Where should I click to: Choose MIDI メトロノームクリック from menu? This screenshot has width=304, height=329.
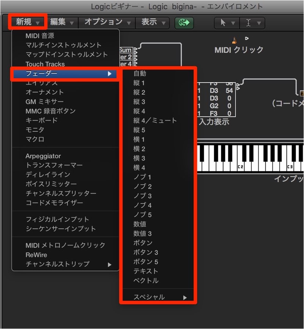coord(65,245)
